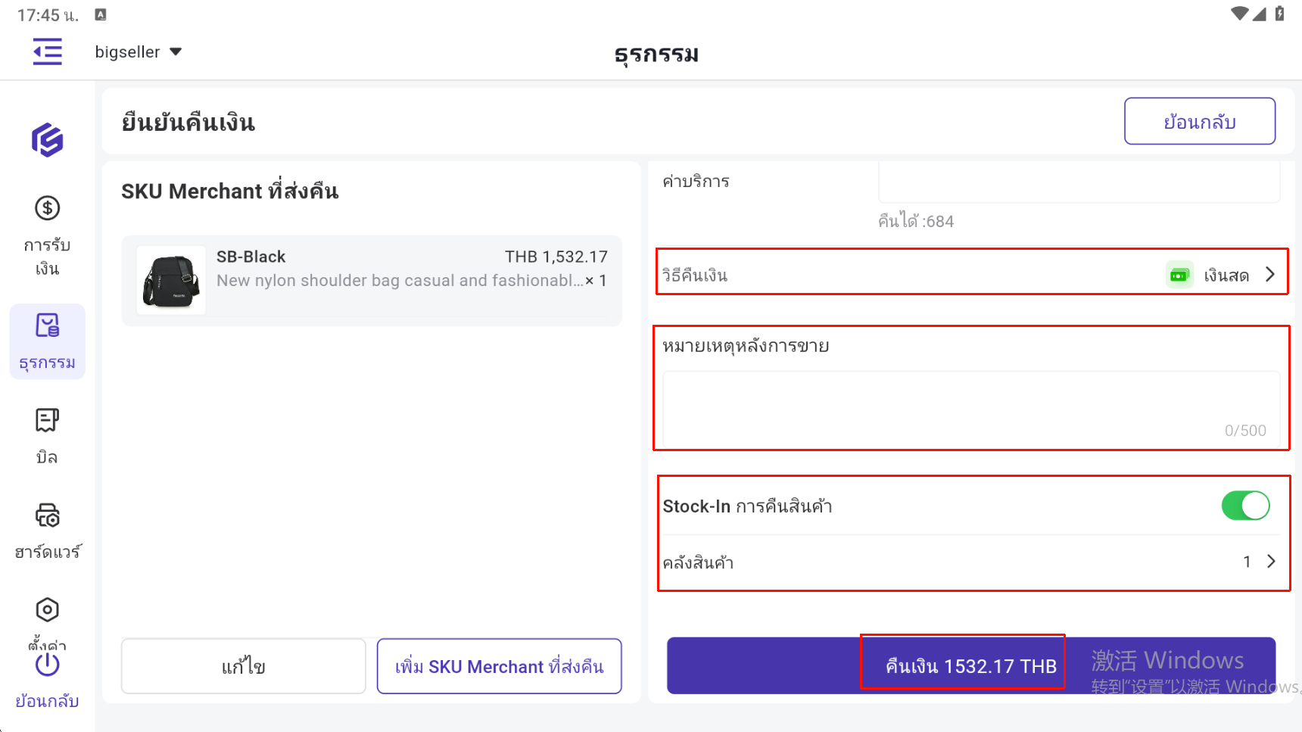
Task: Expand คลังสินค้า warehouse chevron
Action: pos(1271,562)
